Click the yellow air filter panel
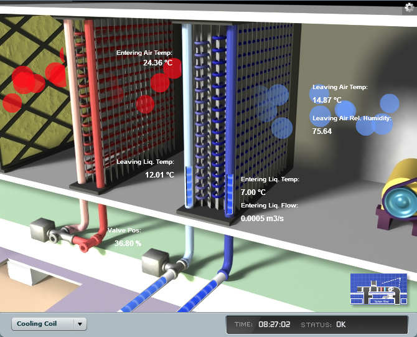This screenshot has height=337, width=417. [31, 93]
